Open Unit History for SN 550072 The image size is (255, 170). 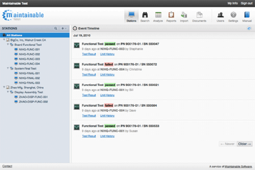(x=107, y=75)
